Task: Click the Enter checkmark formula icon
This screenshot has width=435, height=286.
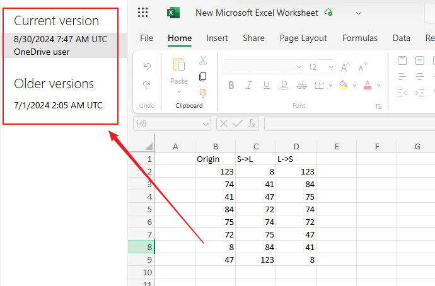Action: click(x=238, y=123)
